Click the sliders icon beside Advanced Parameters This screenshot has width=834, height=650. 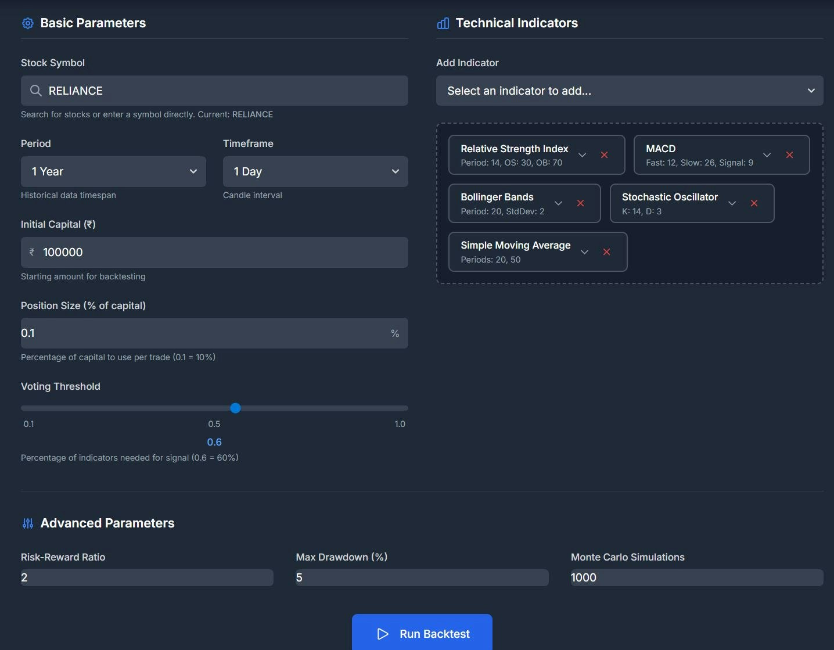pos(27,523)
